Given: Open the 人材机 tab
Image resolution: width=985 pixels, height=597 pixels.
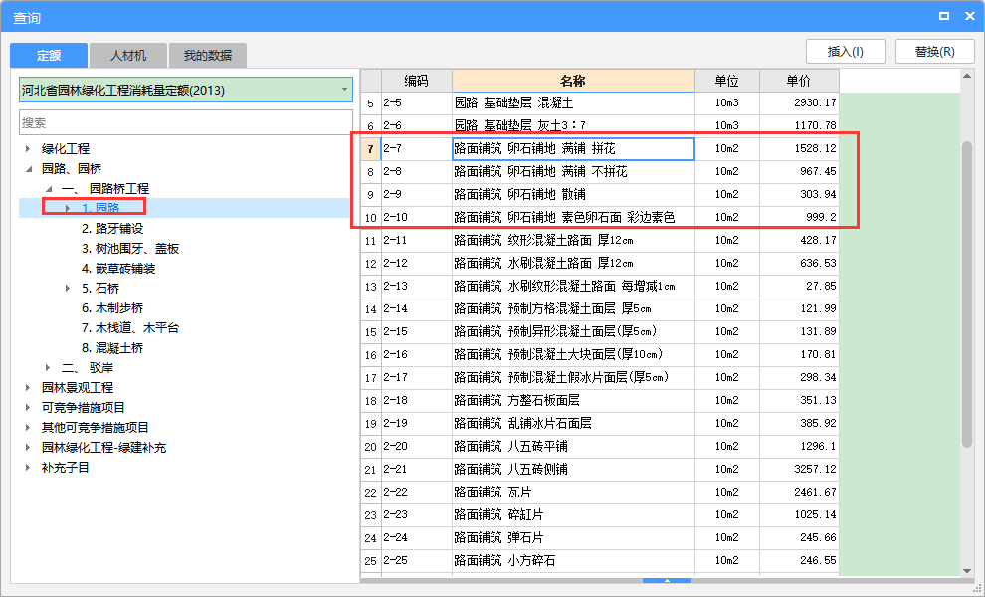Looking at the screenshot, I should [128, 56].
